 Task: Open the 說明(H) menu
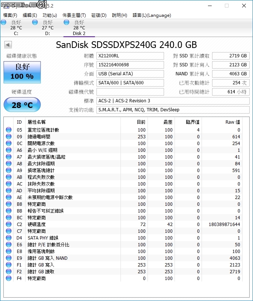[119, 15]
